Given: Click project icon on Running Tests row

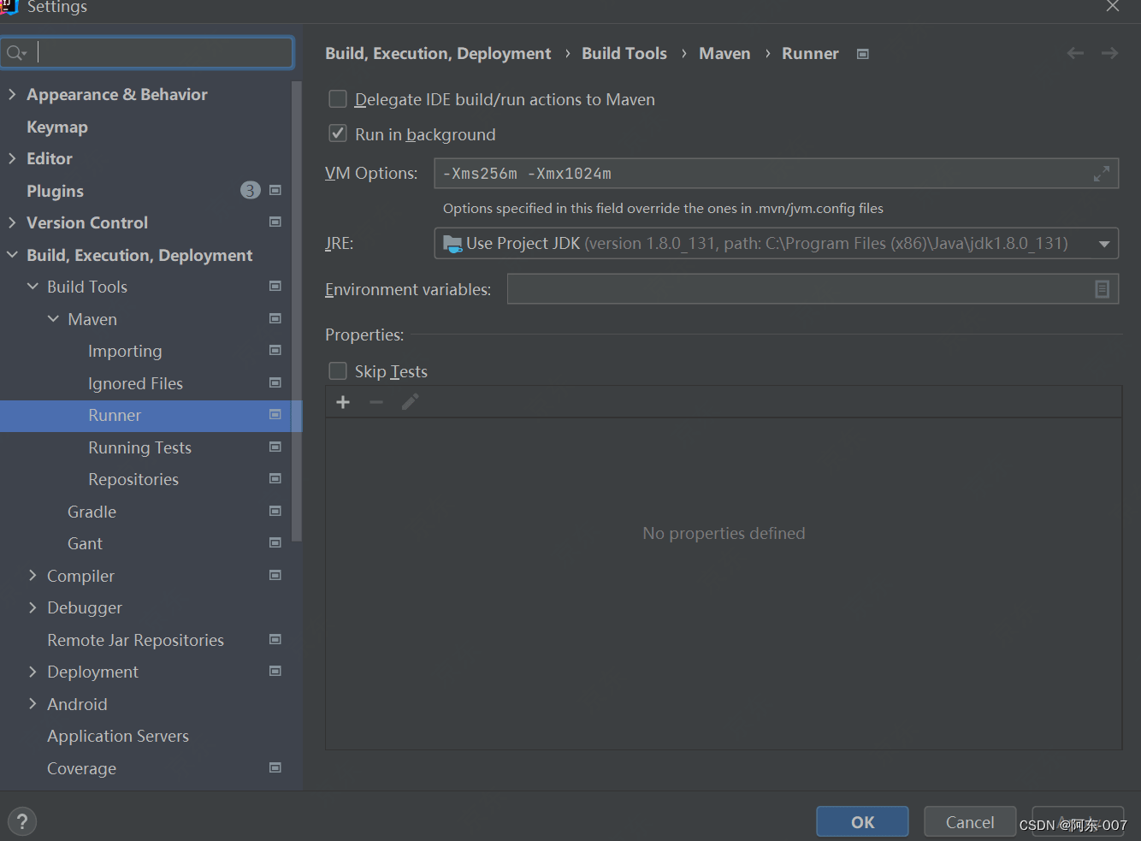Looking at the screenshot, I should [x=275, y=447].
